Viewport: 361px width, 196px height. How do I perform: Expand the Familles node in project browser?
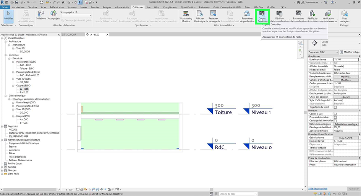point(2,167)
